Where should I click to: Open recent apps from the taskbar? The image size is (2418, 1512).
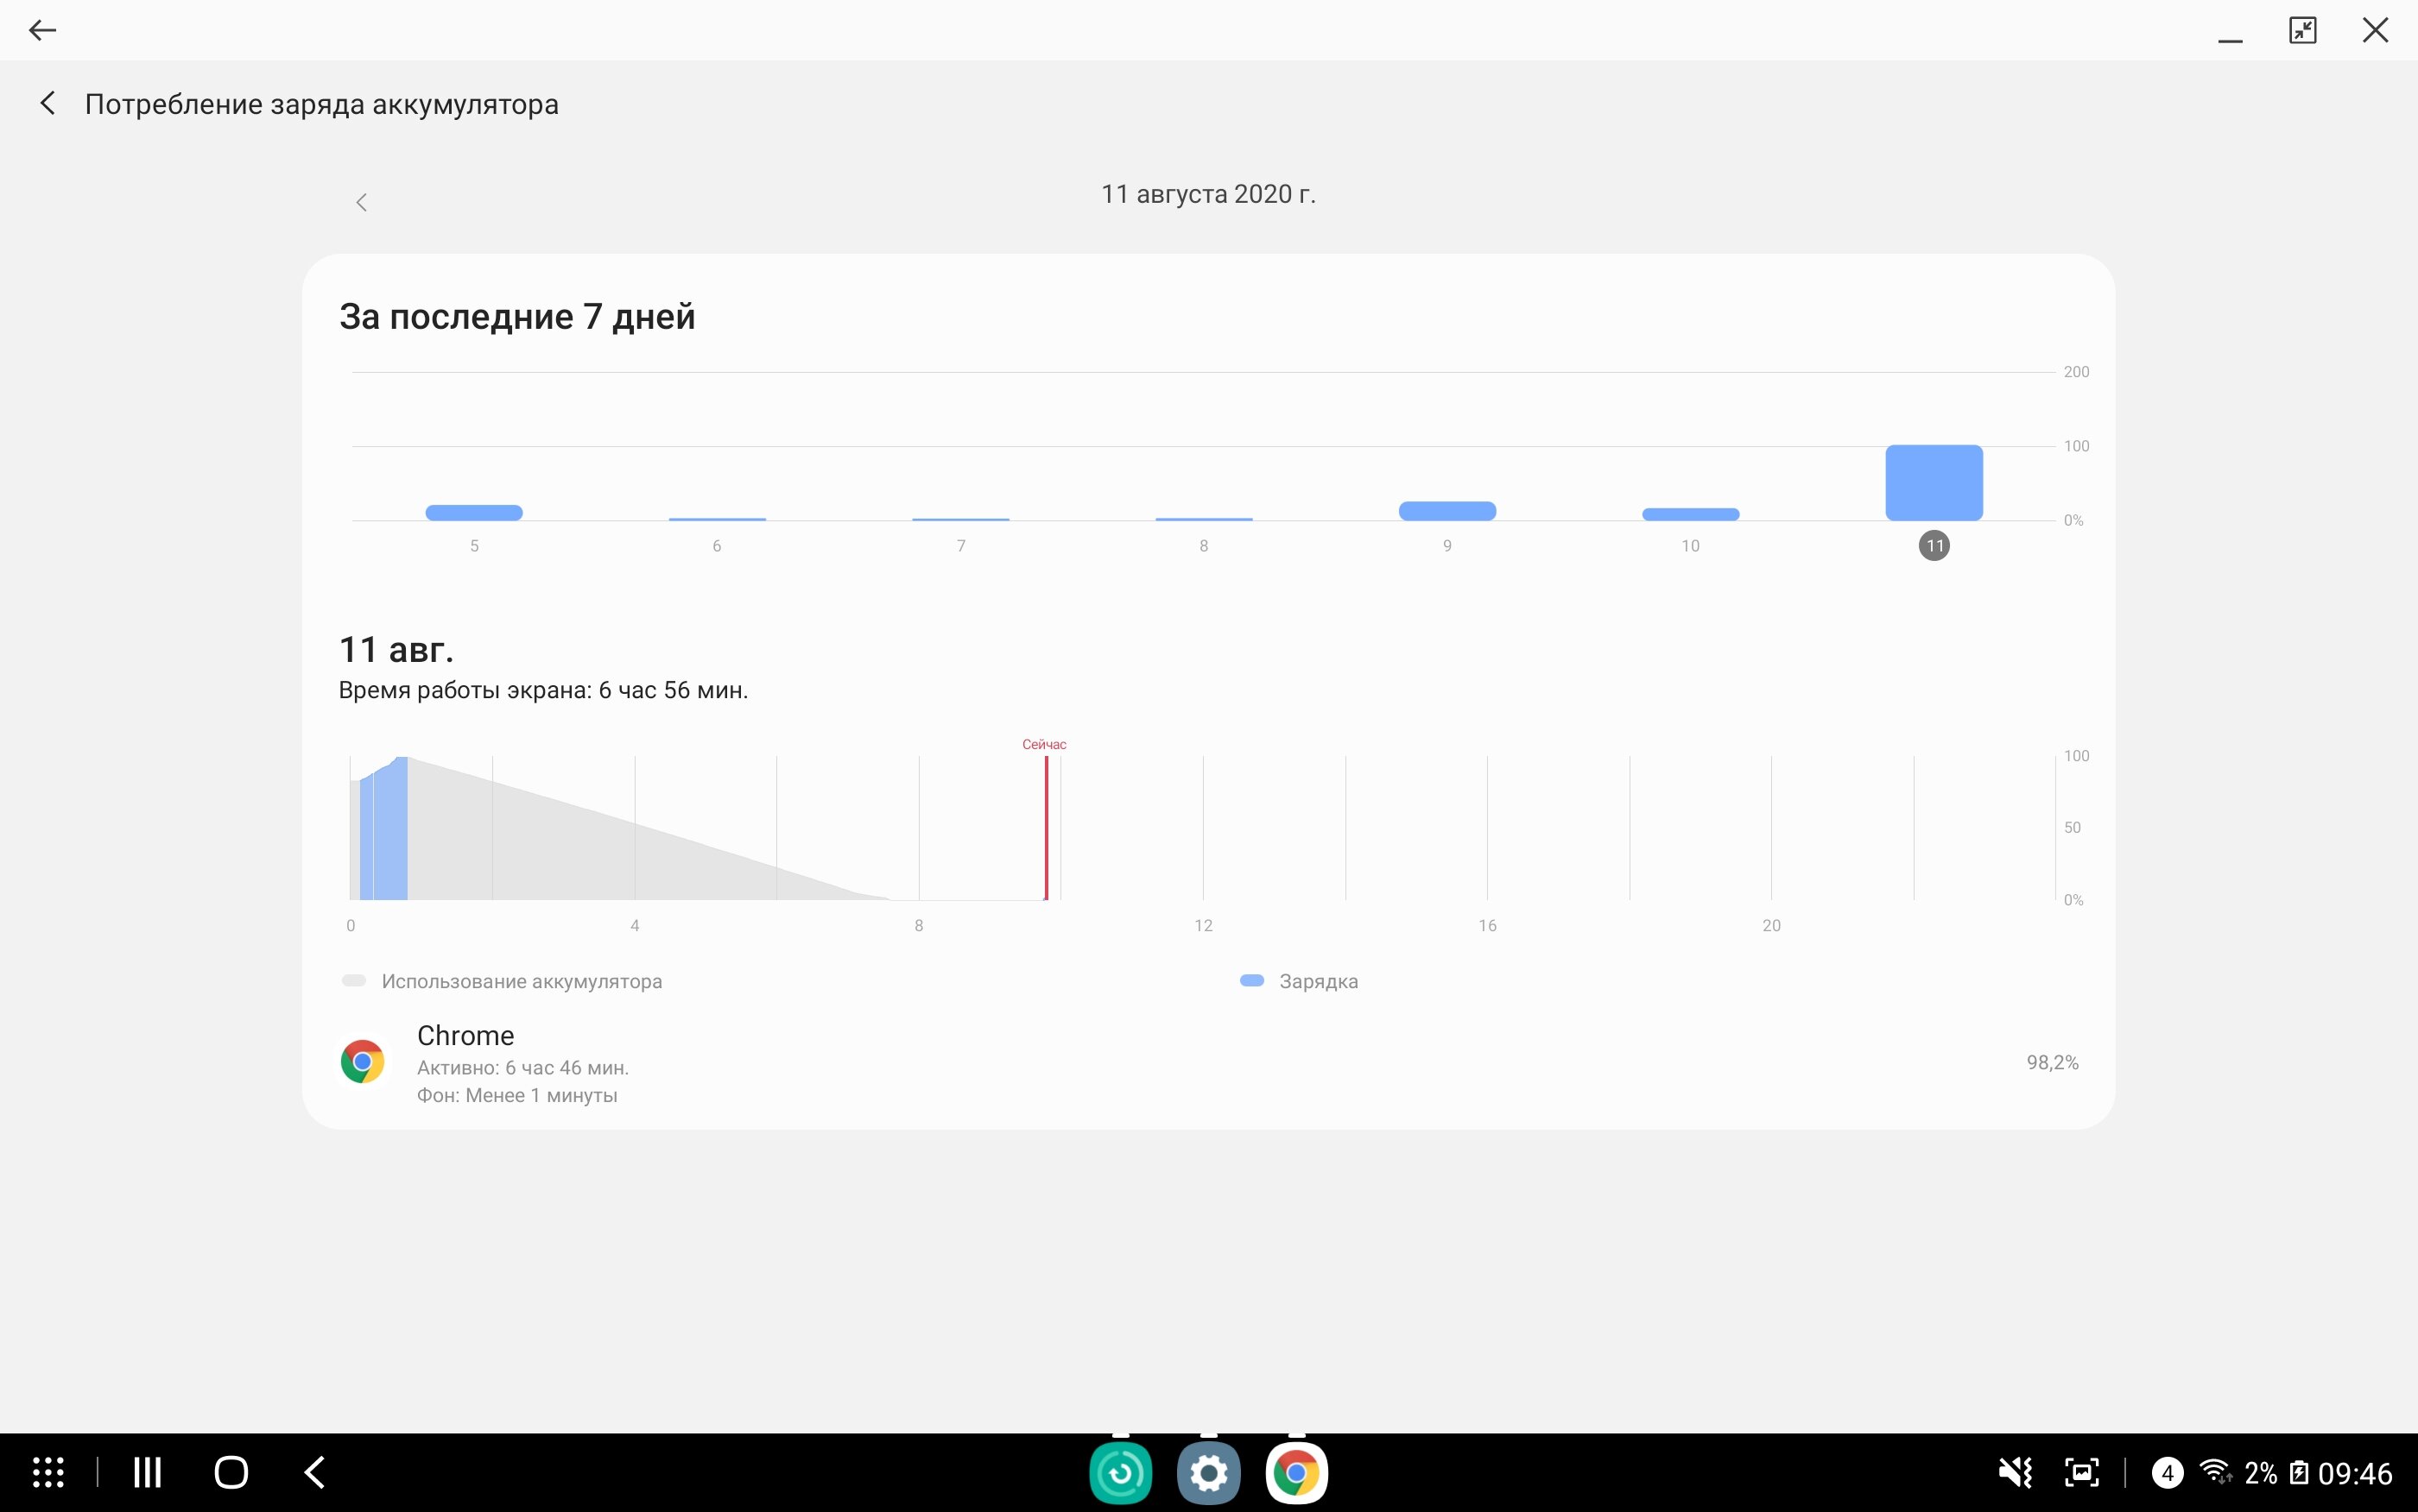pyautogui.click(x=147, y=1472)
